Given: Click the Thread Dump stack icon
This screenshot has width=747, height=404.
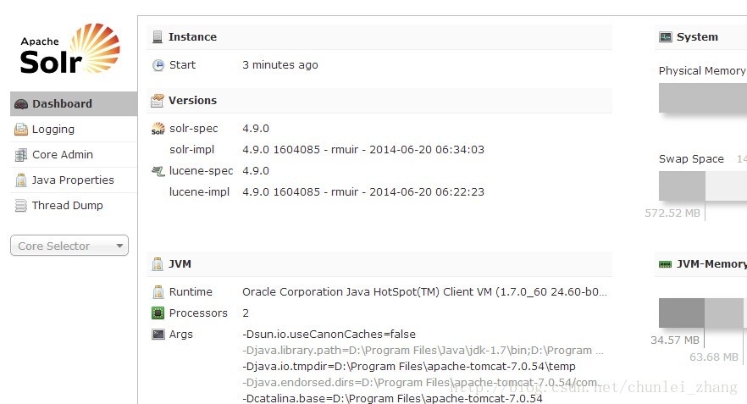Looking at the screenshot, I should click(21, 206).
